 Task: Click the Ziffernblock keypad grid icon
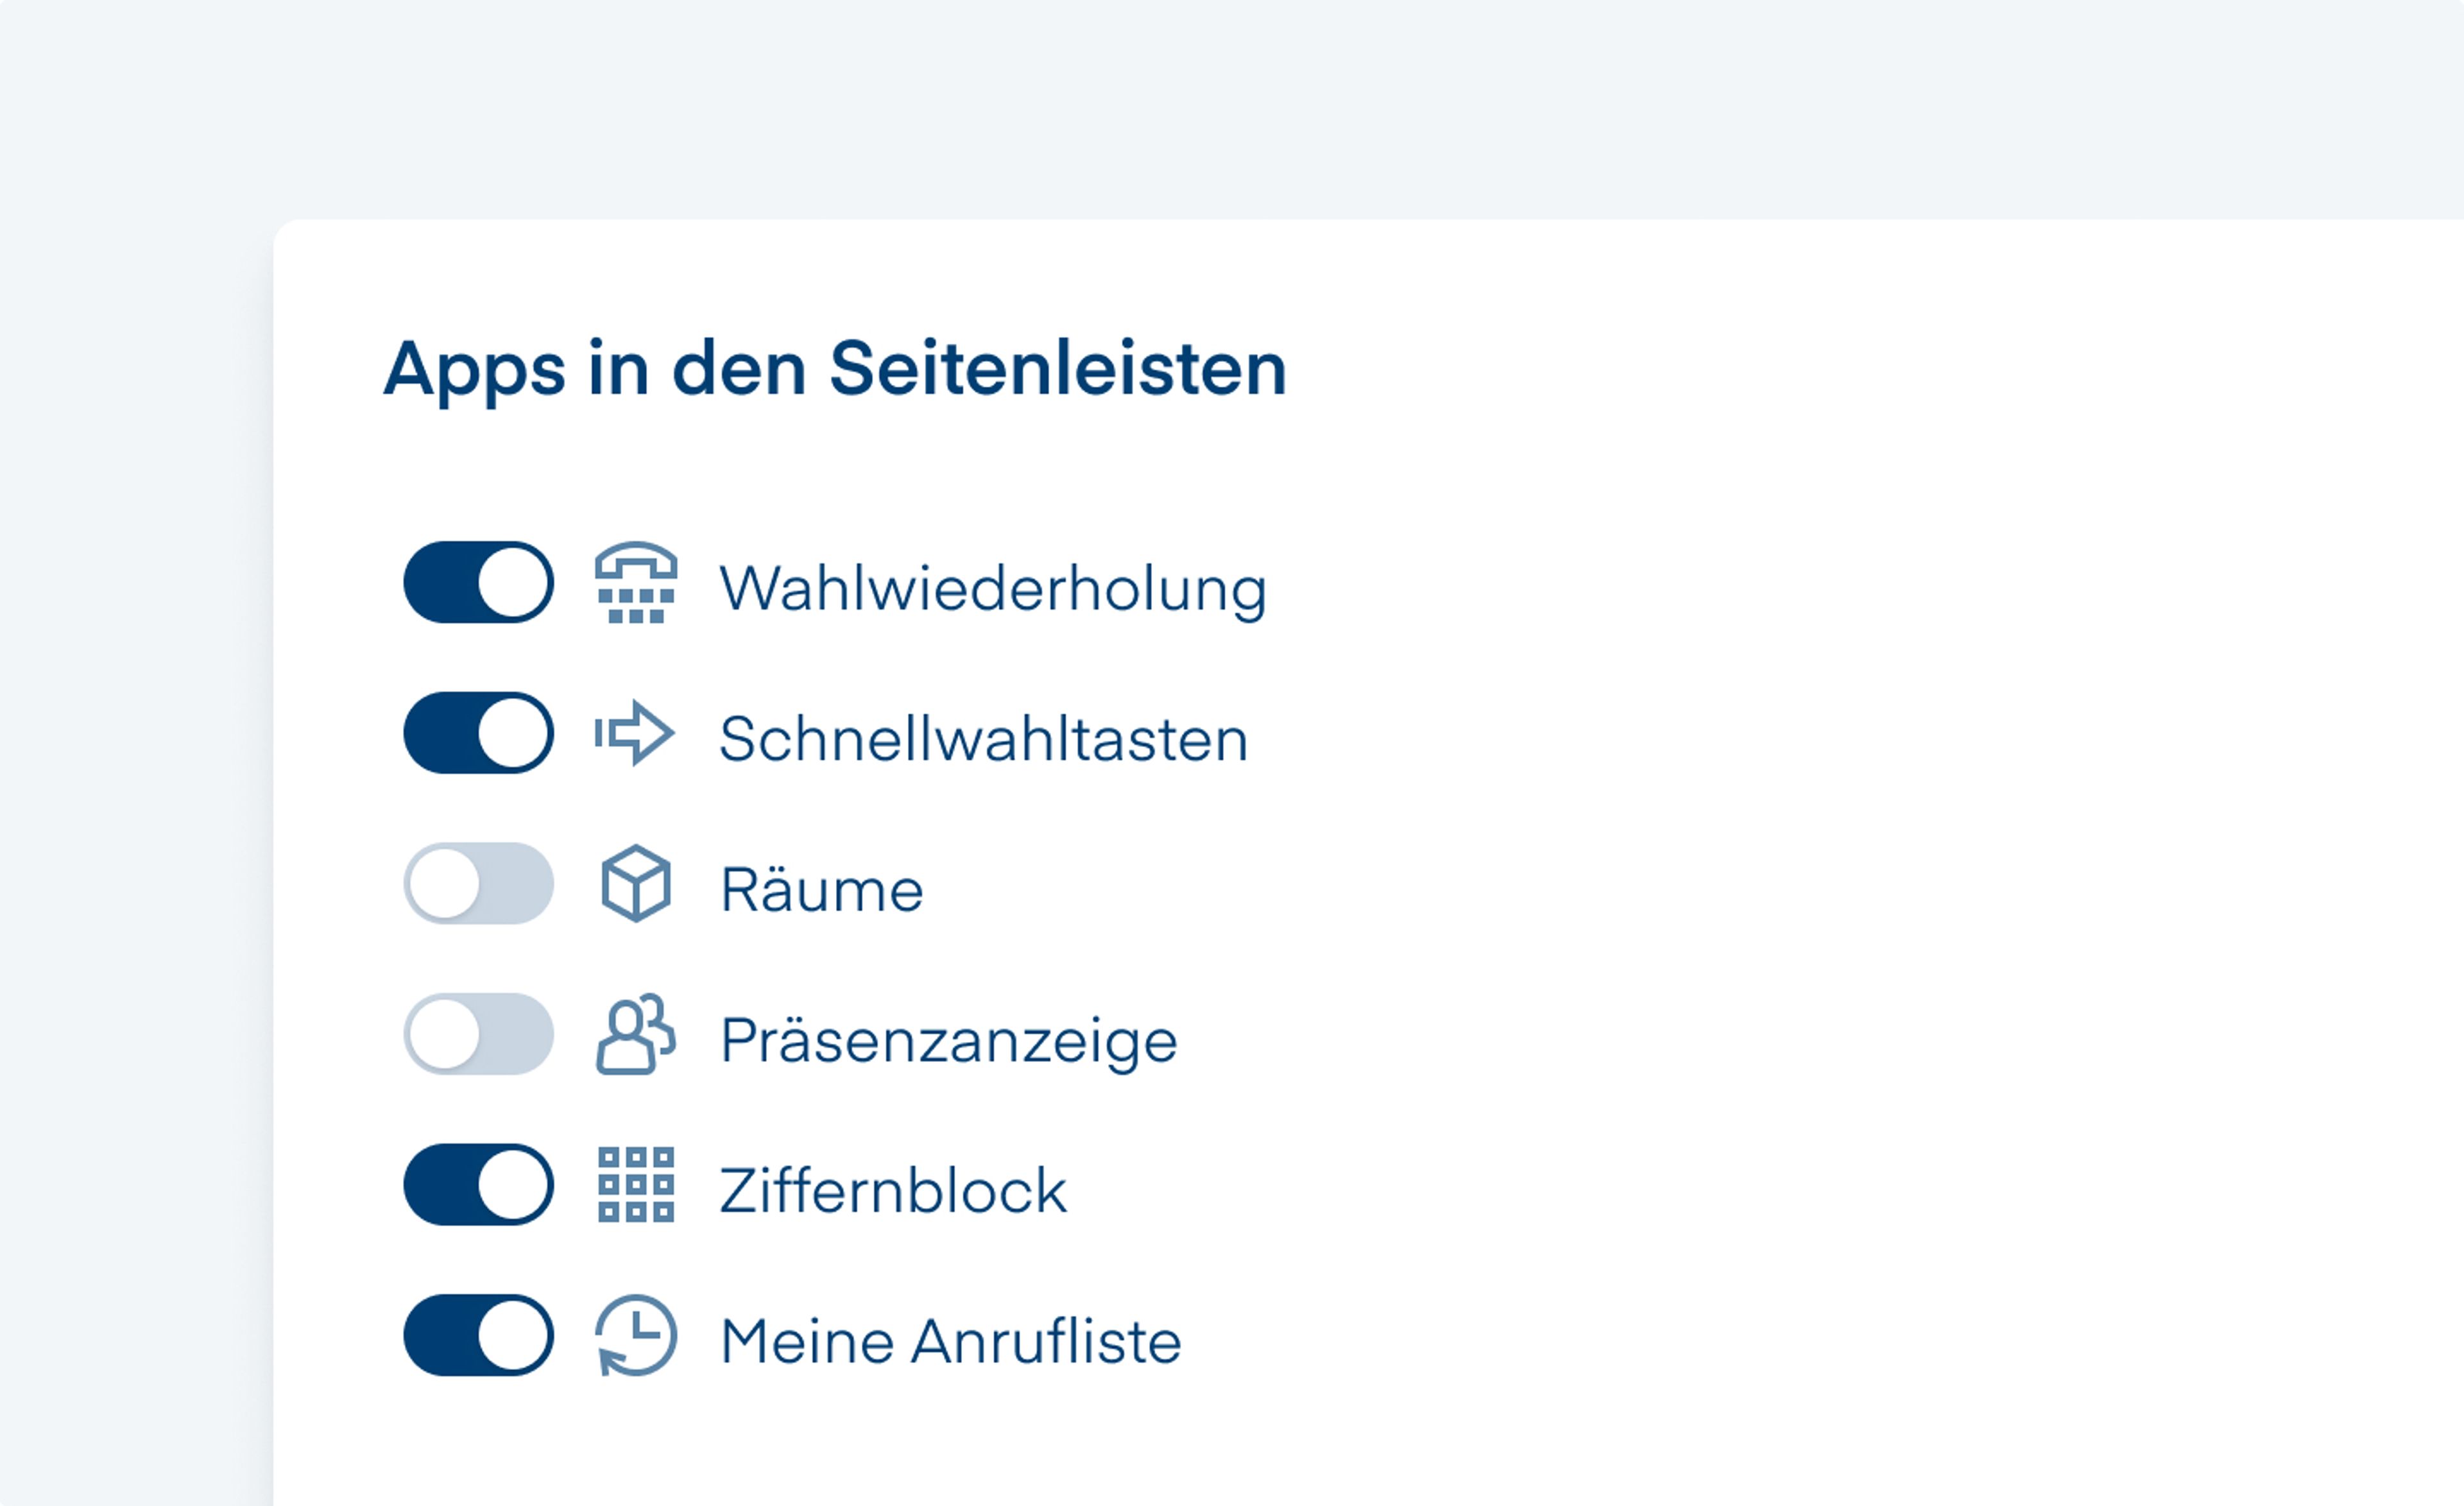635,1185
